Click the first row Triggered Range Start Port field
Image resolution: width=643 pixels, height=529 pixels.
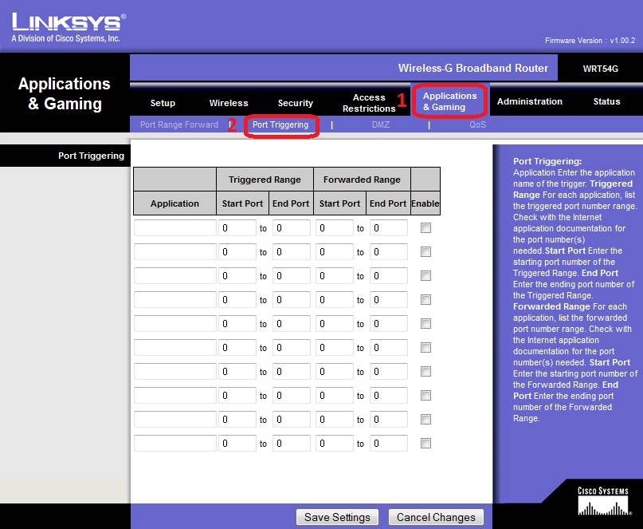(237, 228)
